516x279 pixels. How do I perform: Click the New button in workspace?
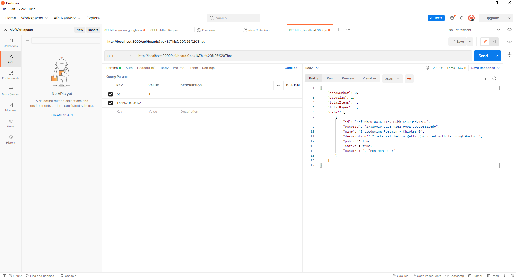(x=80, y=30)
